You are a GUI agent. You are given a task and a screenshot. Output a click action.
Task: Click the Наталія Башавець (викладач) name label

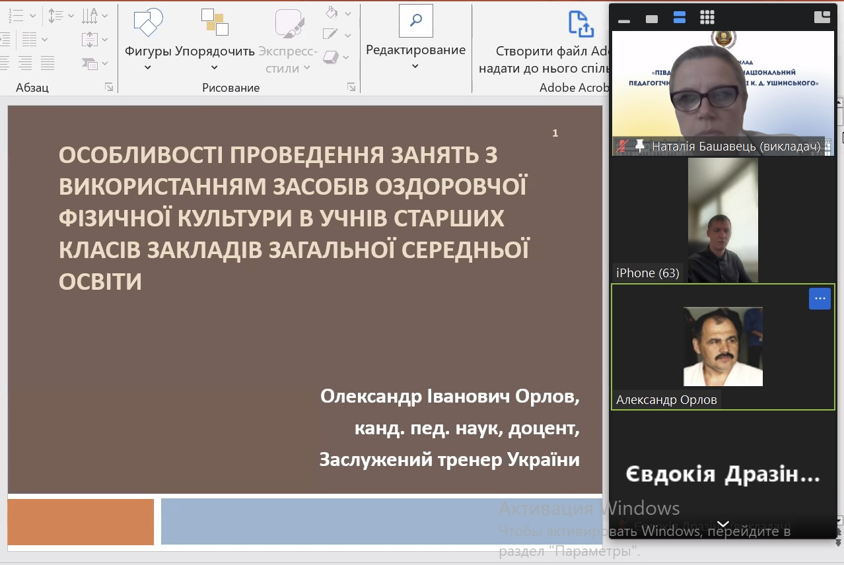[736, 147]
